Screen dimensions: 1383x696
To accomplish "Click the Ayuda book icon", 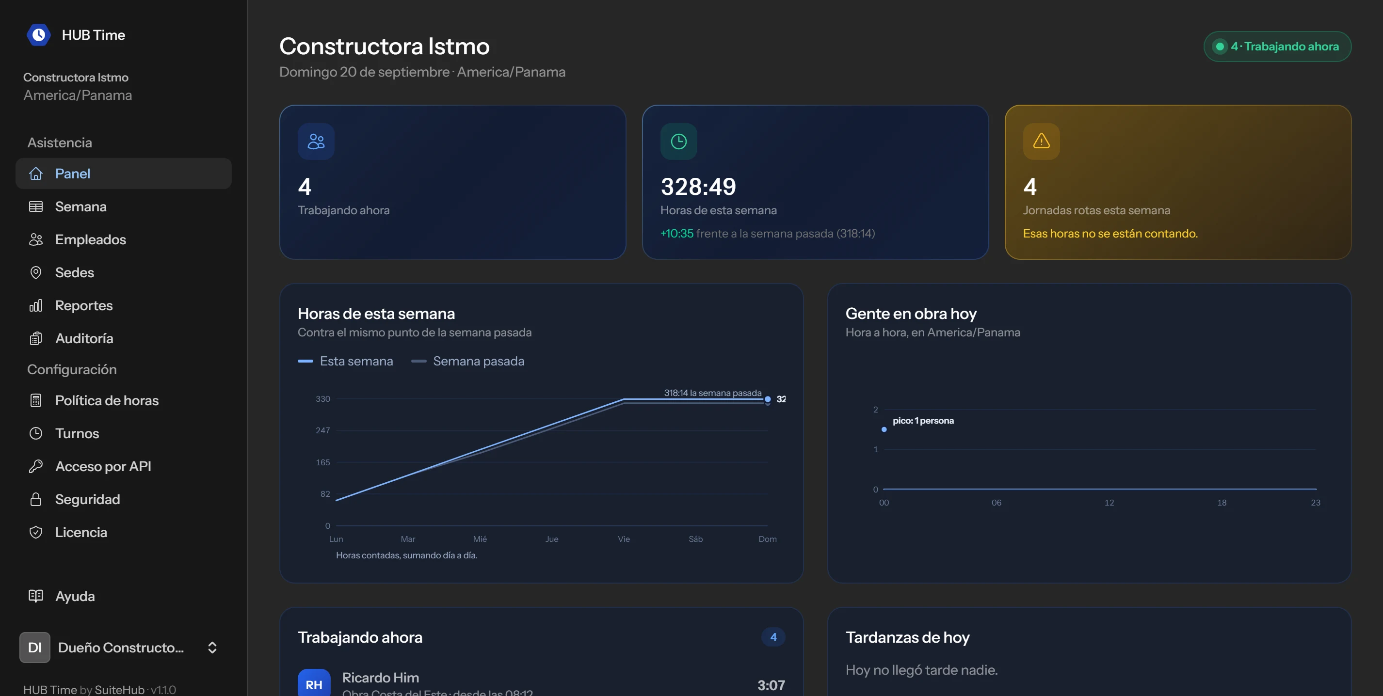I will pyautogui.click(x=36, y=596).
